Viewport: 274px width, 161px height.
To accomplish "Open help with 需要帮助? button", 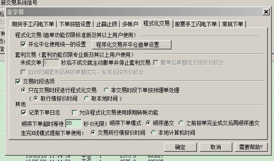I will point(251,147).
